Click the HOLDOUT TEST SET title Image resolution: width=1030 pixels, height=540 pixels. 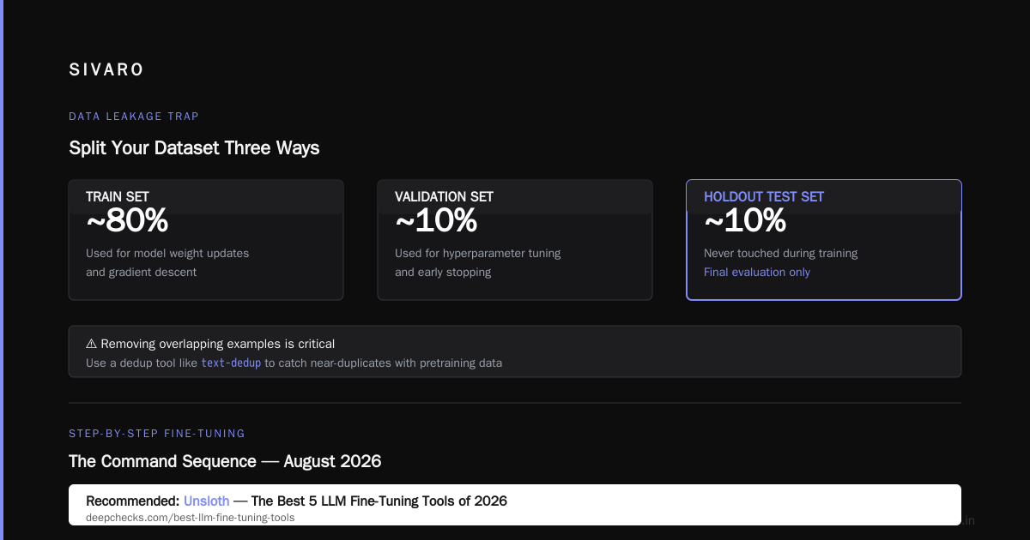pos(764,196)
